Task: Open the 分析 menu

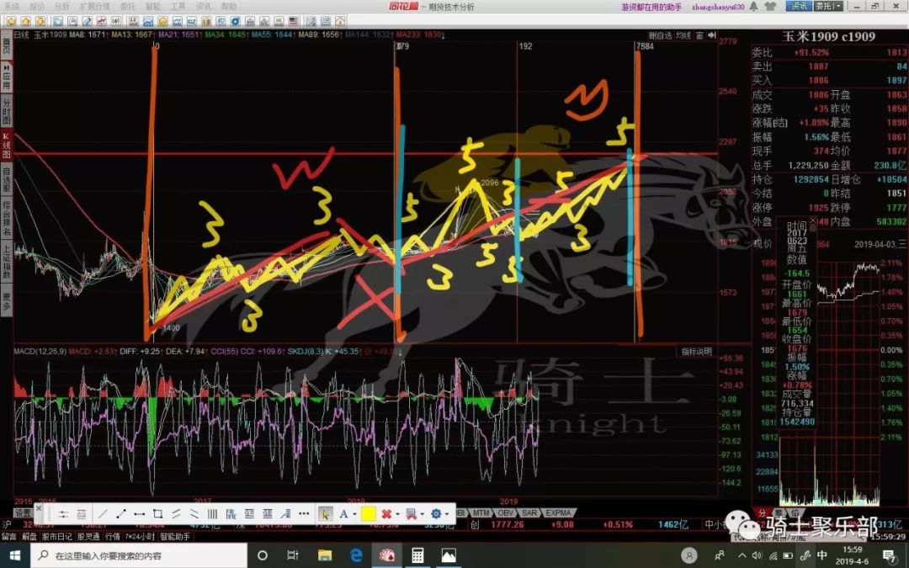Action: tap(62, 7)
